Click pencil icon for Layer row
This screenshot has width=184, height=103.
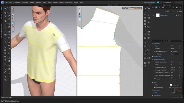tap(180, 65)
